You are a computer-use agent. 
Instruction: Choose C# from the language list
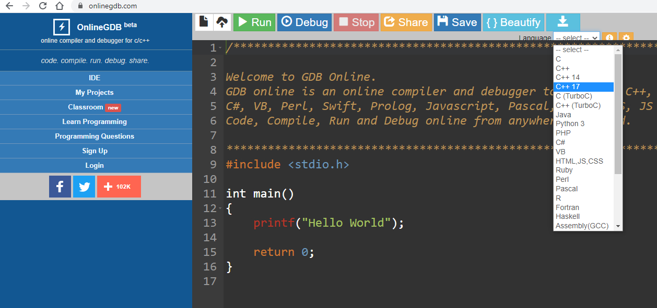coord(584,142)
